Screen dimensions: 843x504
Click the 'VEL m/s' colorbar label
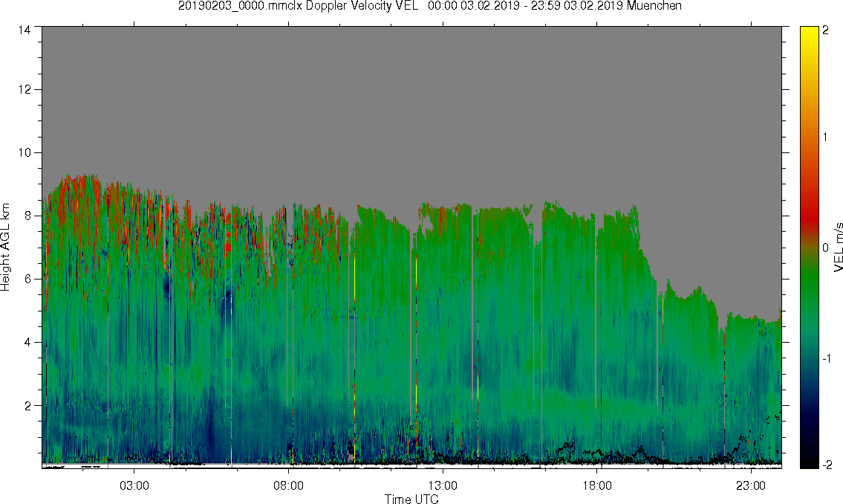click(838, 247)
